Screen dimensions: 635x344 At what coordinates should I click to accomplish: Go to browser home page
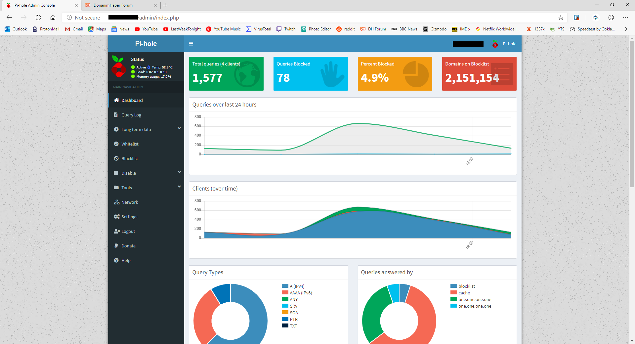coord(53,18)
